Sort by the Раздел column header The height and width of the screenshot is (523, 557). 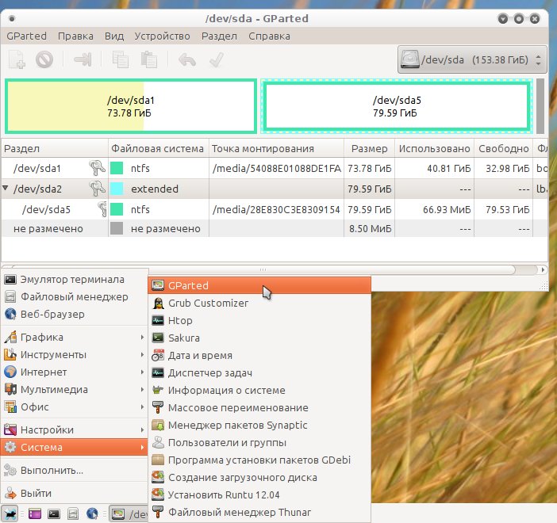(x=55, y=148)
